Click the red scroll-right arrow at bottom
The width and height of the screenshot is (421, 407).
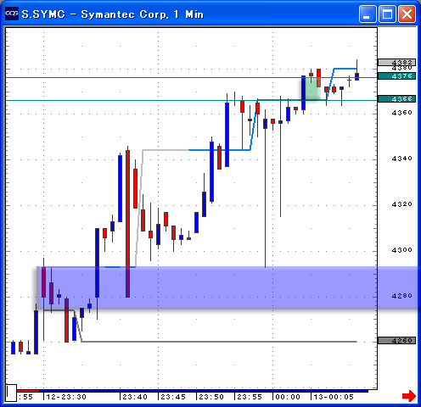(x=409, y=396)
